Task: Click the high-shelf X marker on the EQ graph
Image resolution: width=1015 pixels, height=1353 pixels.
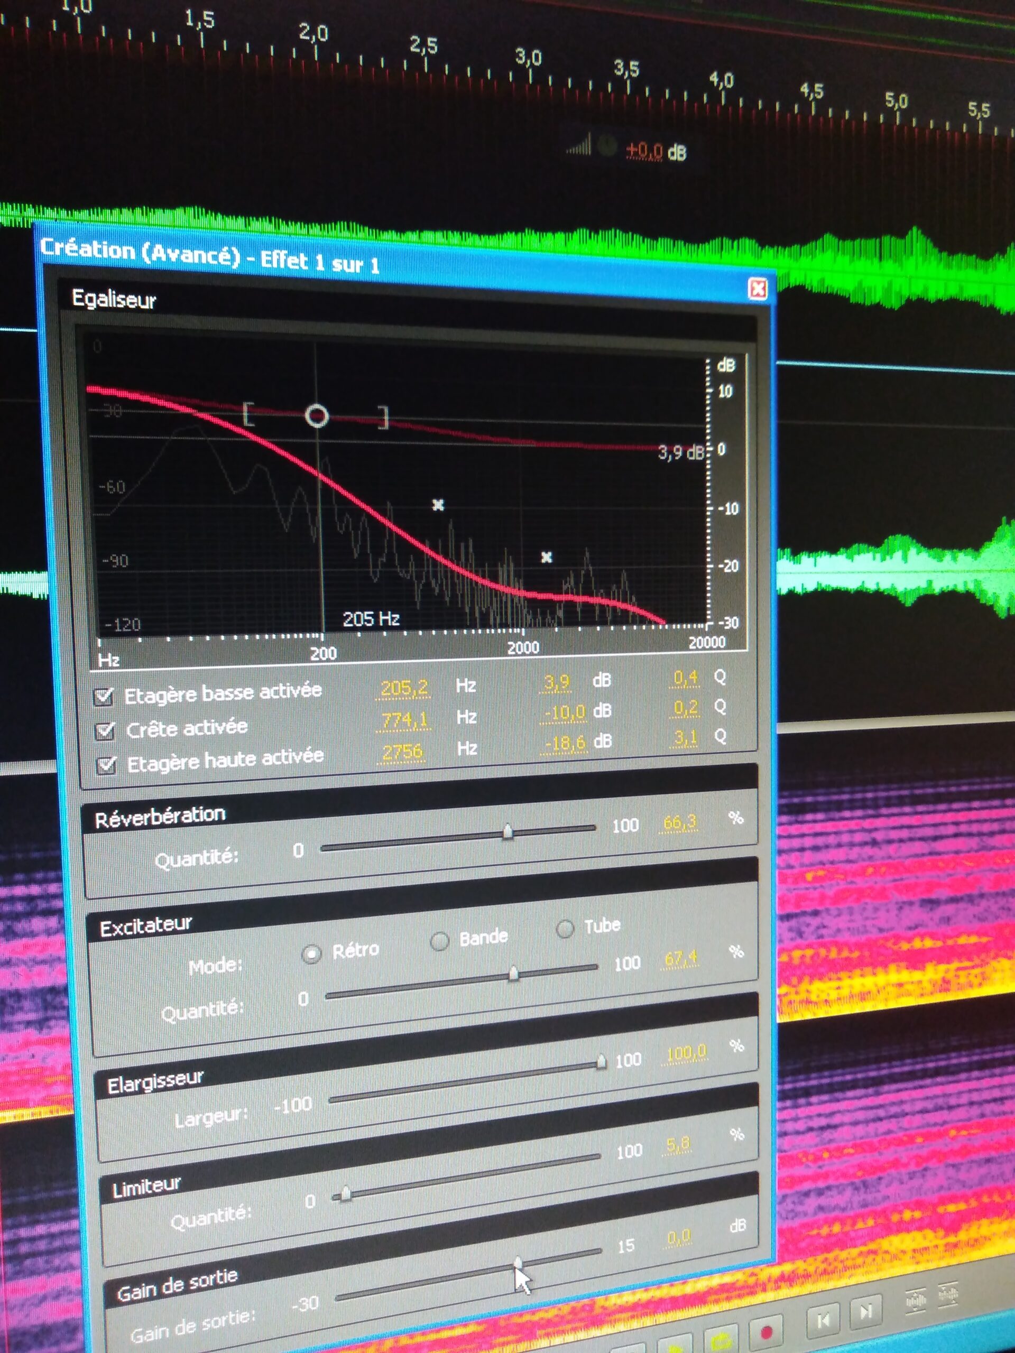Action: 547,557
